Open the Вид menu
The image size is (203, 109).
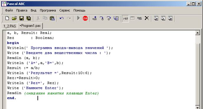point(33,10)
